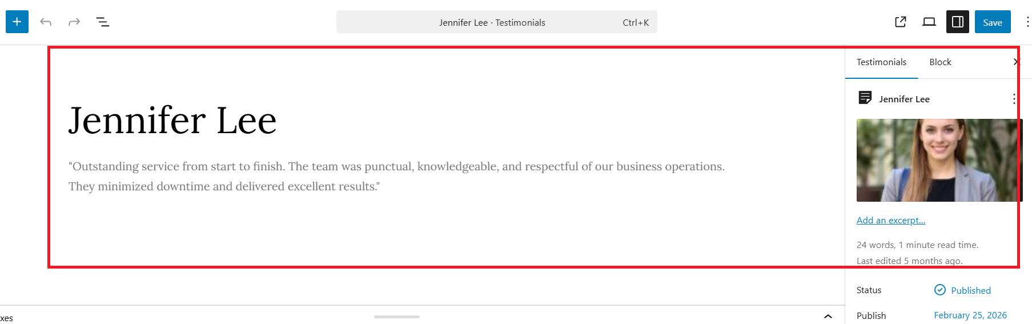Expand the meta boxes panel chevron

828,316
